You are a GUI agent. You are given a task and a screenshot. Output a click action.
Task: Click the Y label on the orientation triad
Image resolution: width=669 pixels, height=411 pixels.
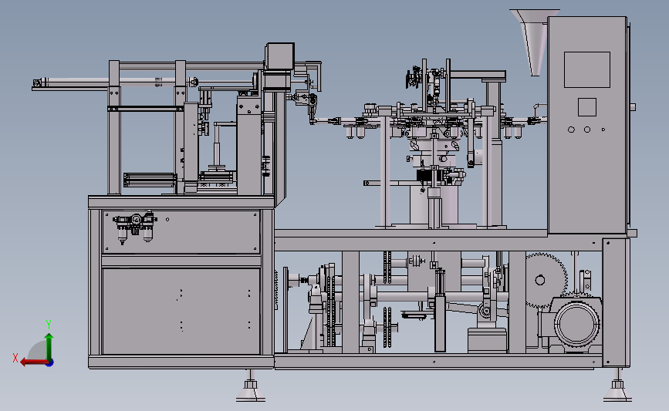click(x=49, y=325)
